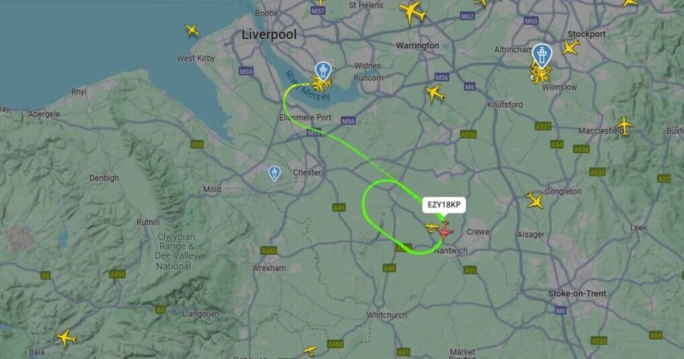
Task: Pick the aircraft near Bala
Action: coord(66,338)
